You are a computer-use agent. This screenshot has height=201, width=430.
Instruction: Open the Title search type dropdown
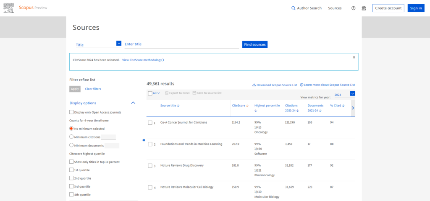pyautogui.click(x=119, y=44)
